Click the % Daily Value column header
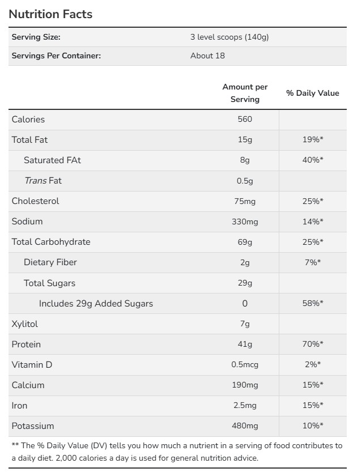353x472 pixels. pos(312,93)
